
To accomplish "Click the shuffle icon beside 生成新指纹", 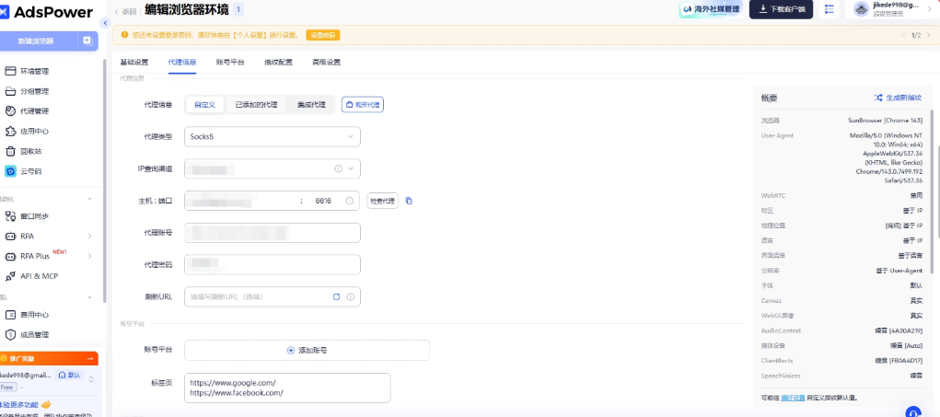I will click(877, 98).
